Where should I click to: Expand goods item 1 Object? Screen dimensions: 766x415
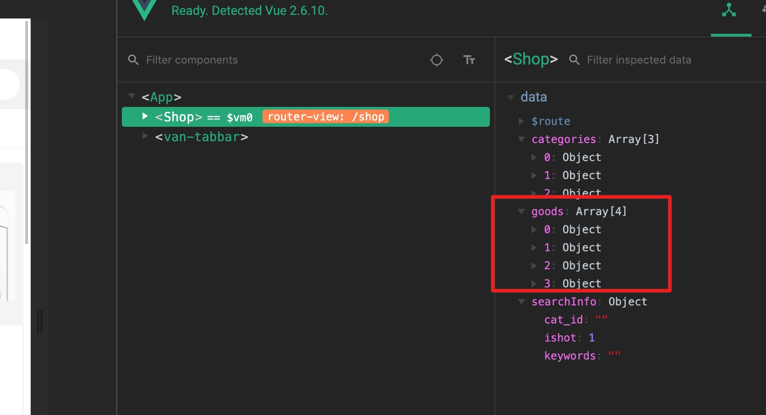(534, 247)
